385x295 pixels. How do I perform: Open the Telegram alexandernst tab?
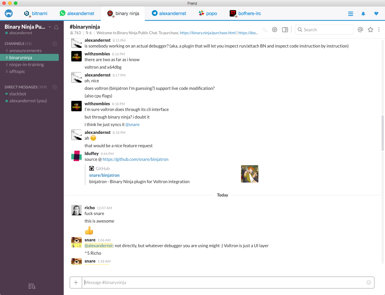pos(169,13)
